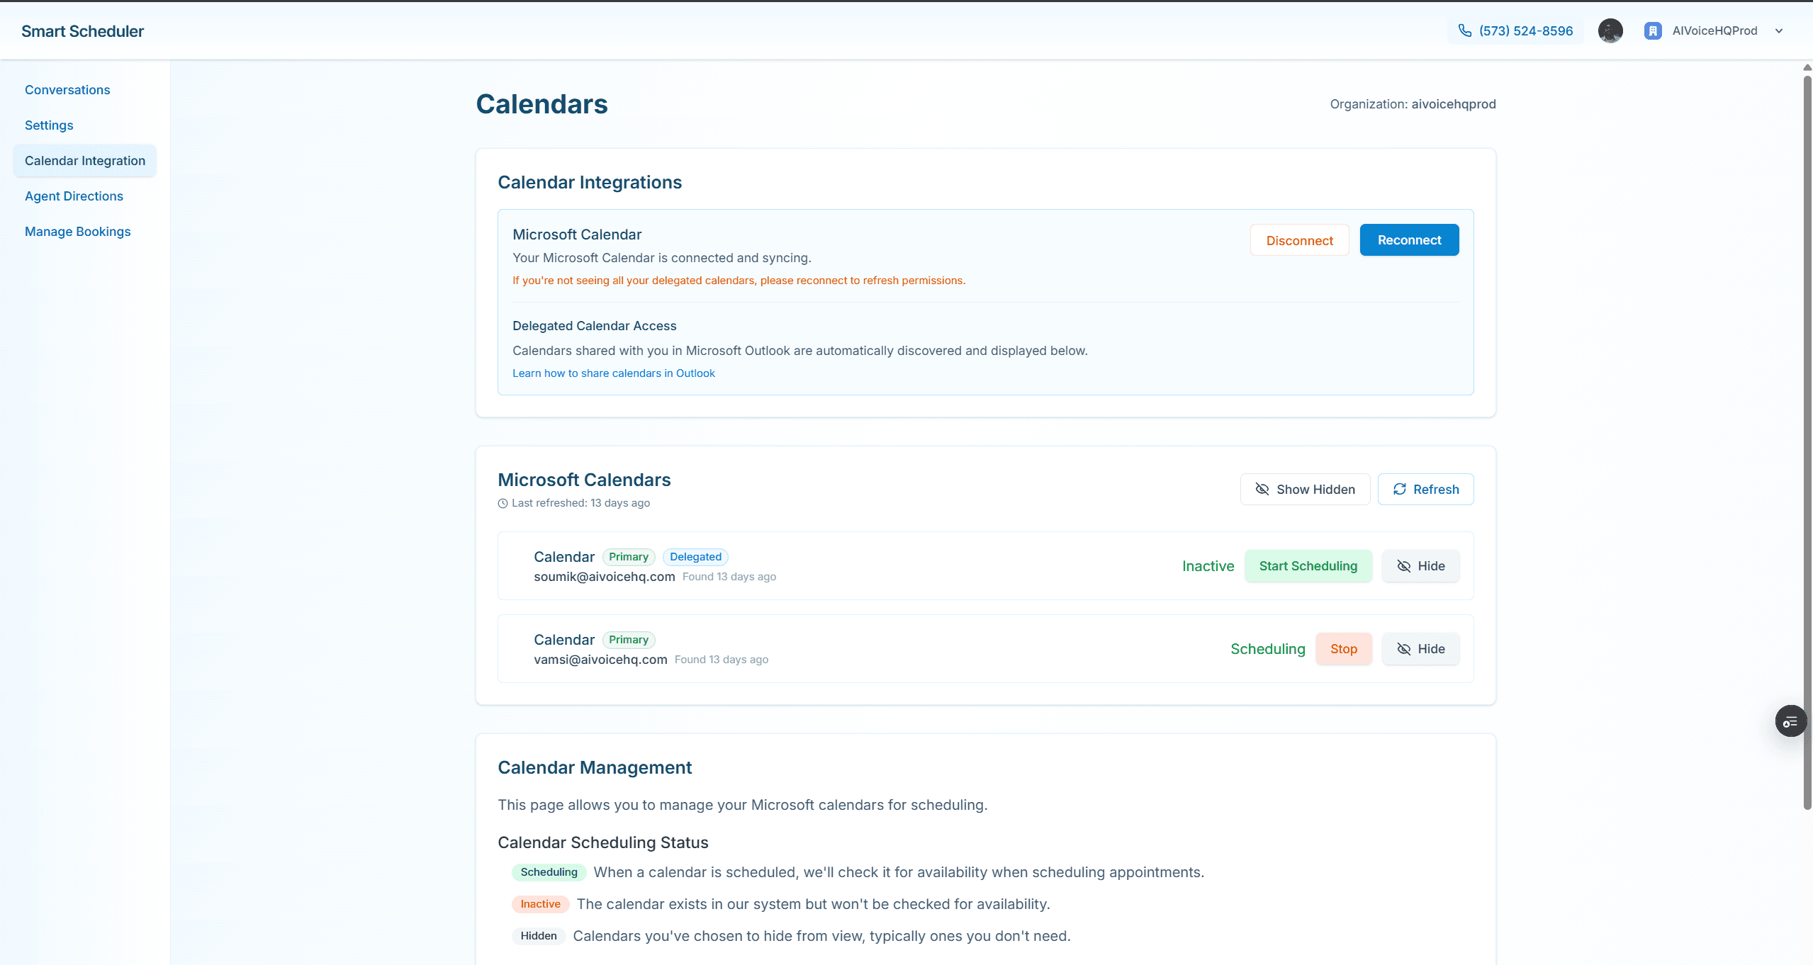
Task: Open the profile avatar in the top bar
Action: [1610, 30]
